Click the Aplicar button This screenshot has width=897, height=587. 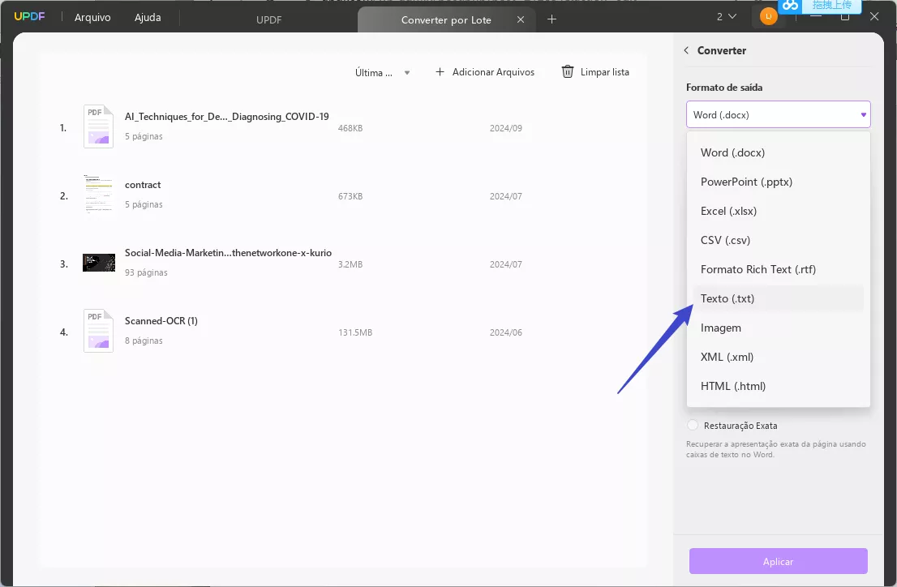click(777, 561)
